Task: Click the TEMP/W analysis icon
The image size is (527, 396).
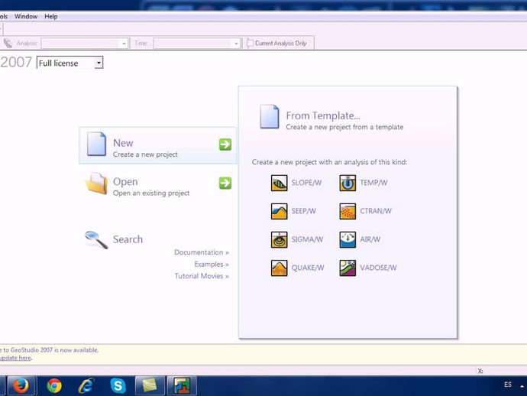Action: pyautogui.click(x=348, y=183)
